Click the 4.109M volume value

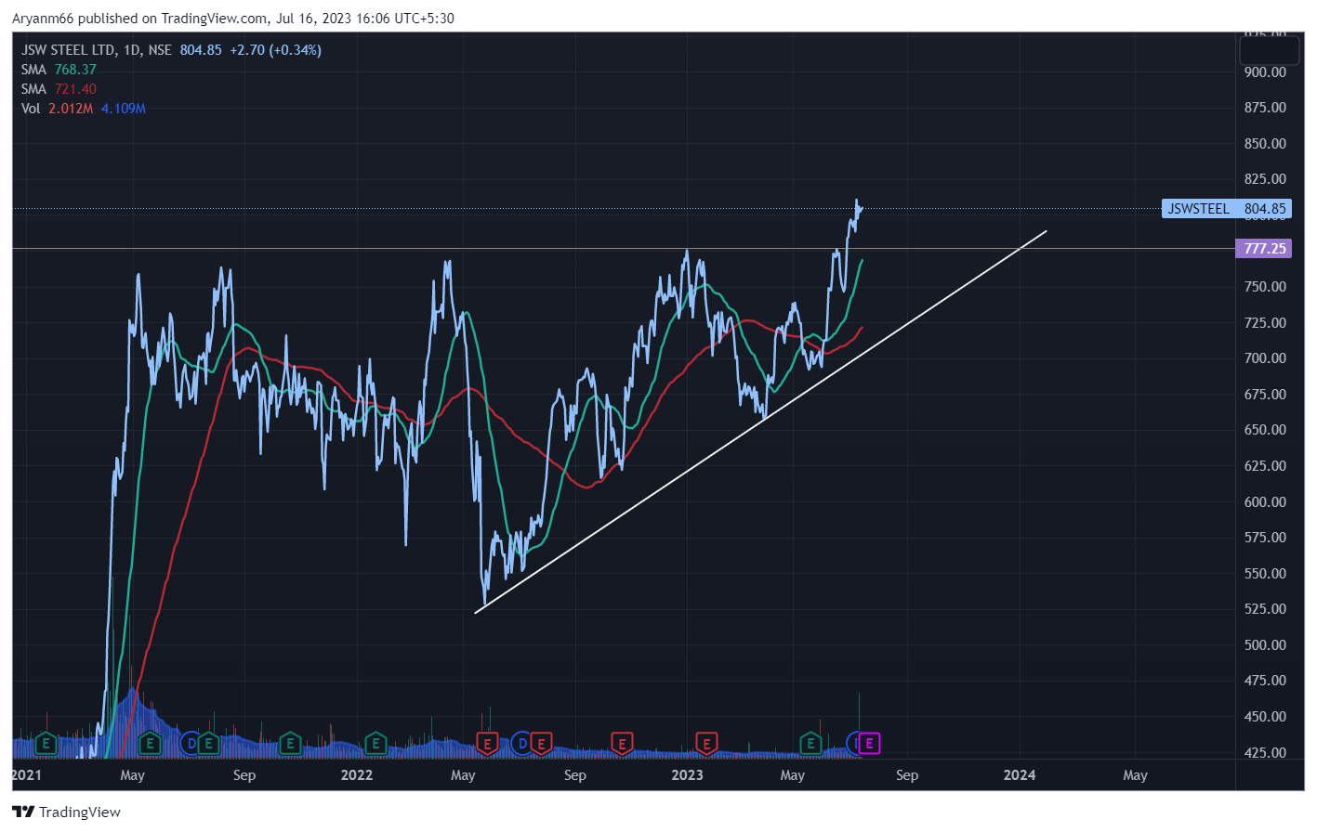click(x=124, y=109)
